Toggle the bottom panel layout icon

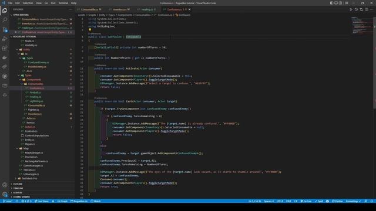coord(336,3)
